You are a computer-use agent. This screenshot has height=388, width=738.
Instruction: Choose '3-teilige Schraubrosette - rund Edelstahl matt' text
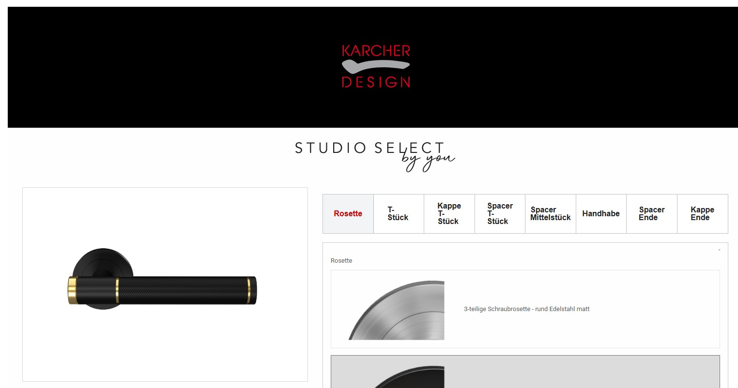(x=527, y=309)
